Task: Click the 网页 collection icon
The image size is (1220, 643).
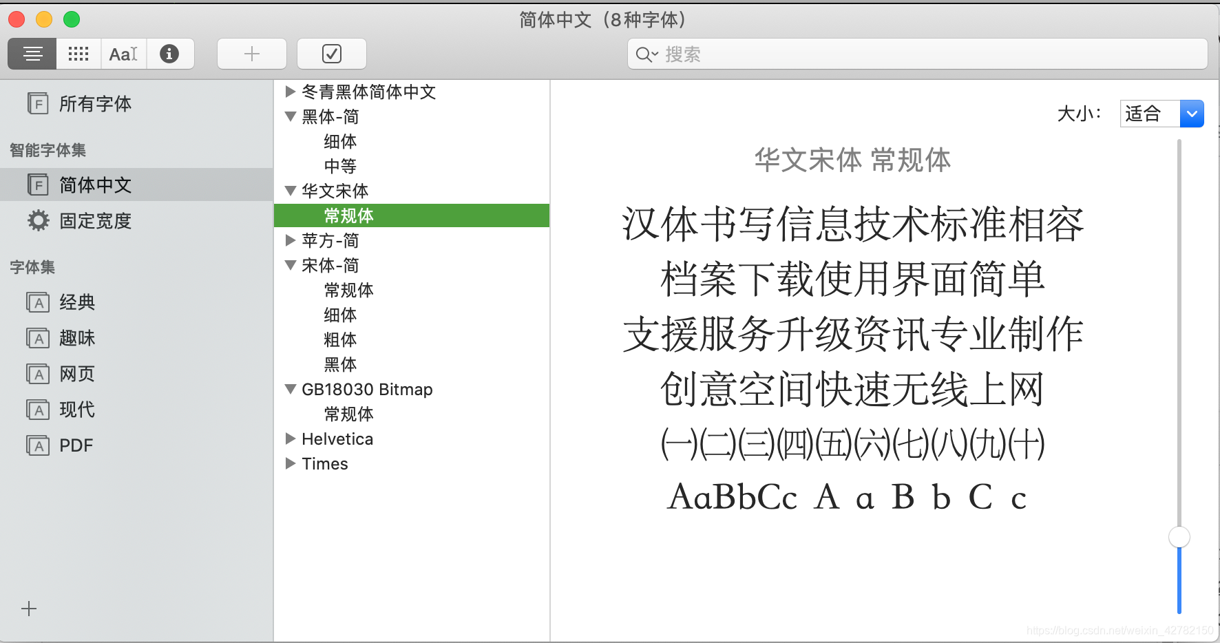Action: coord(38,374)
